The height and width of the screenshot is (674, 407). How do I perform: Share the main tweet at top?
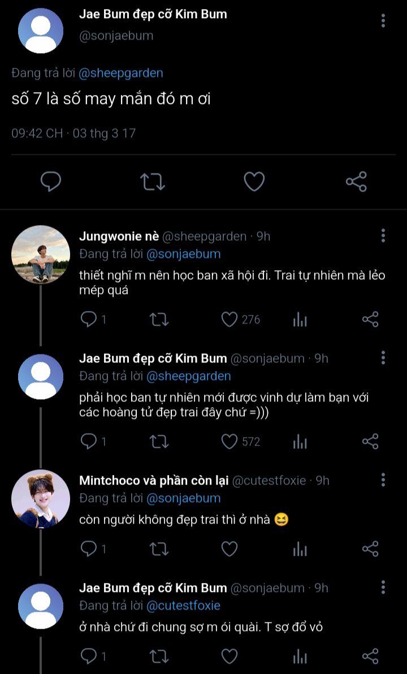tap(356, 182)
